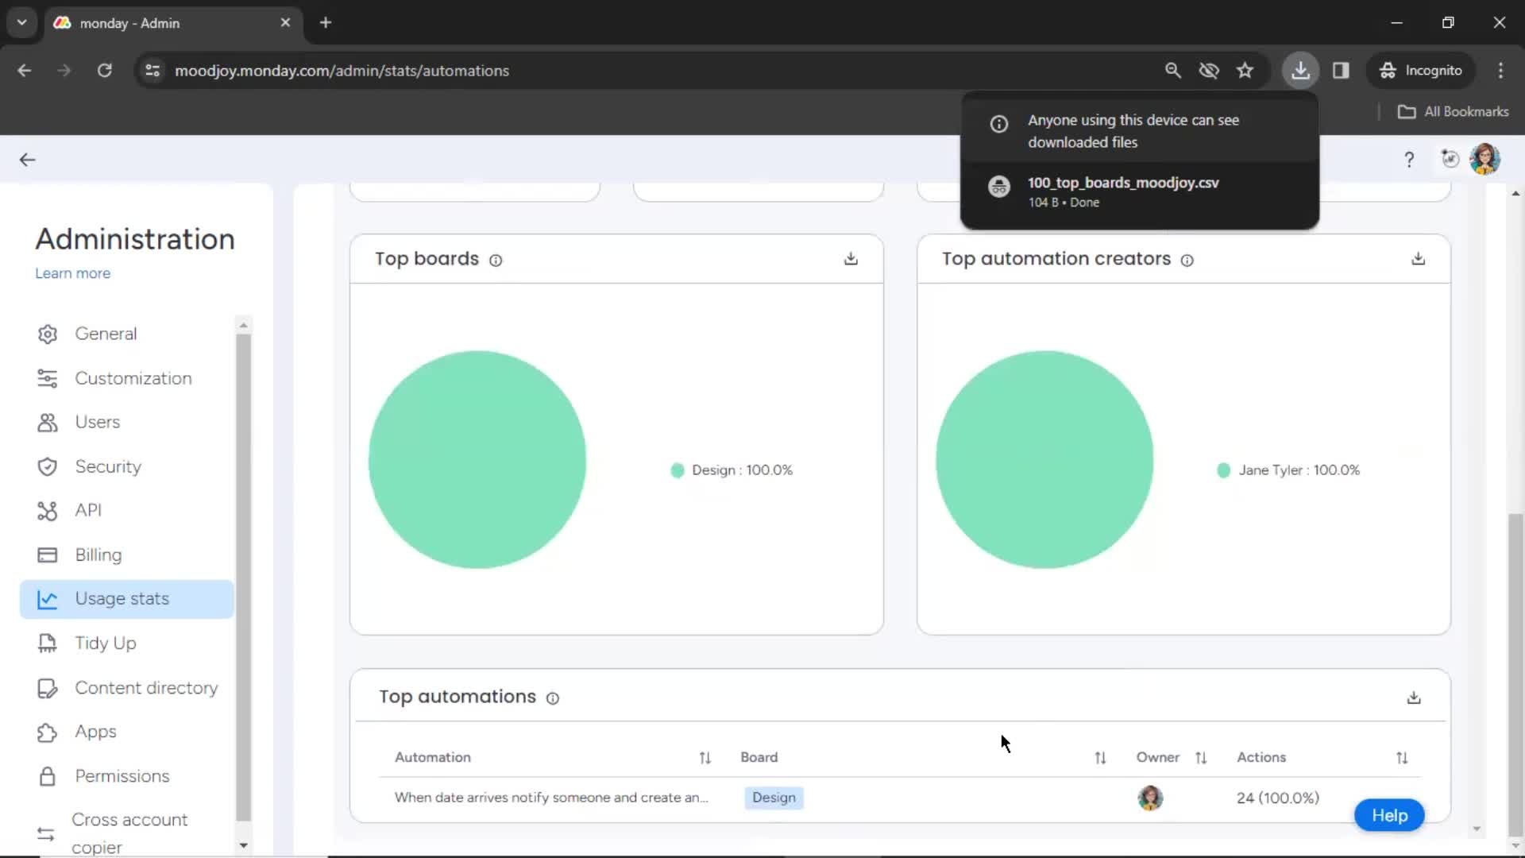Image resolution: width=1525 pixels, height=858 pixels.
Task: Download the Top automations data
Action: coord(1414,697)
